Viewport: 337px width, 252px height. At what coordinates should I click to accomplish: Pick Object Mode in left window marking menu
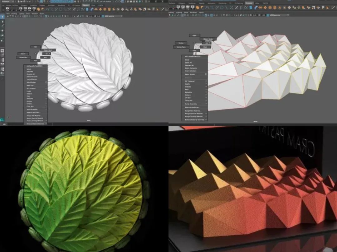coord(48,50)
